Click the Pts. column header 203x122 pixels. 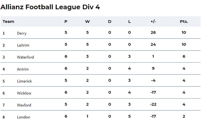point(184,21)
